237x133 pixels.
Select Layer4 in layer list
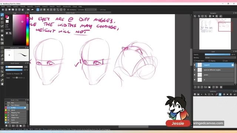(215, 65)
